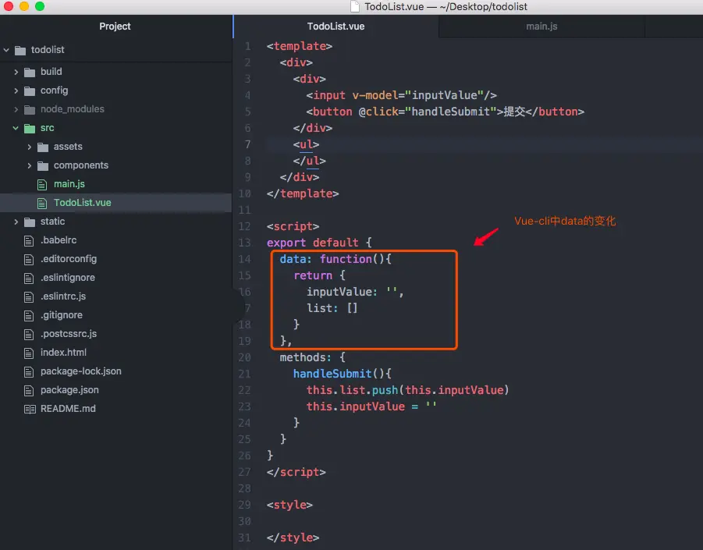
Task: Click the .eslintignore file icon
Action: coord(29,279)
